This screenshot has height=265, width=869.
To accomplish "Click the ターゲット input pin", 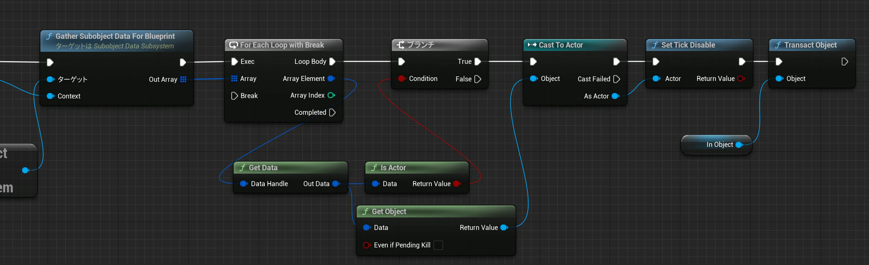I will click(x=51, y=79).
